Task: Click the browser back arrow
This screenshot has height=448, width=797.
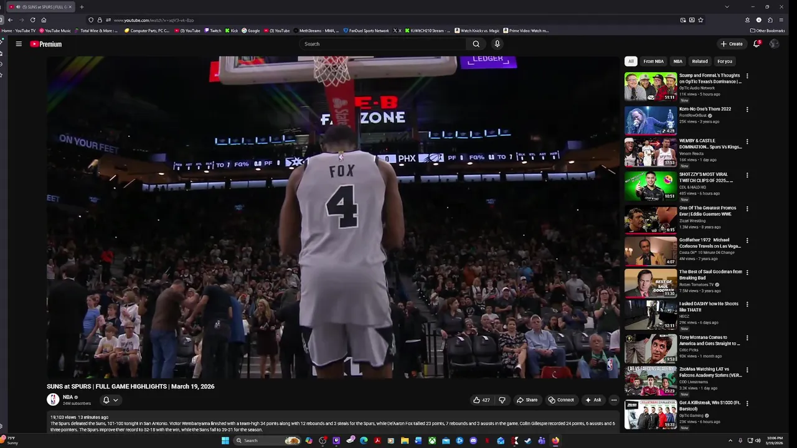Action: [10, 20]
